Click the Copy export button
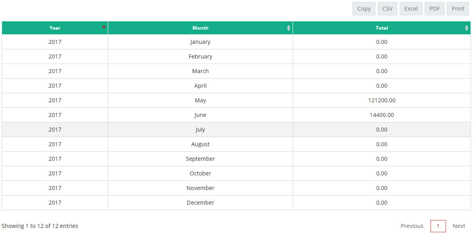The image size is (473, 237). (364, 9)
